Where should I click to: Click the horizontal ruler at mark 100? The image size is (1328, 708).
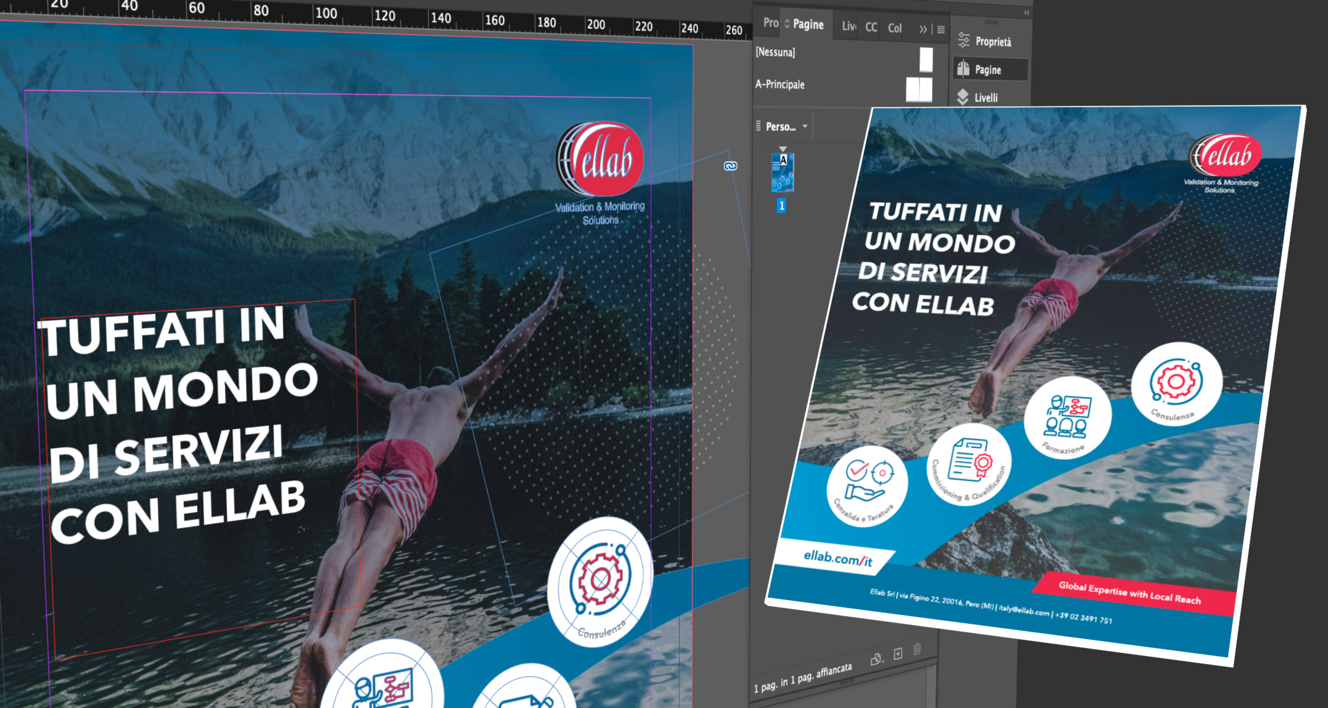(x=326, y=13)
